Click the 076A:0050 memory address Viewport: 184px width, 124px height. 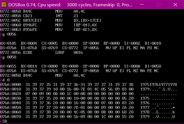10,107
